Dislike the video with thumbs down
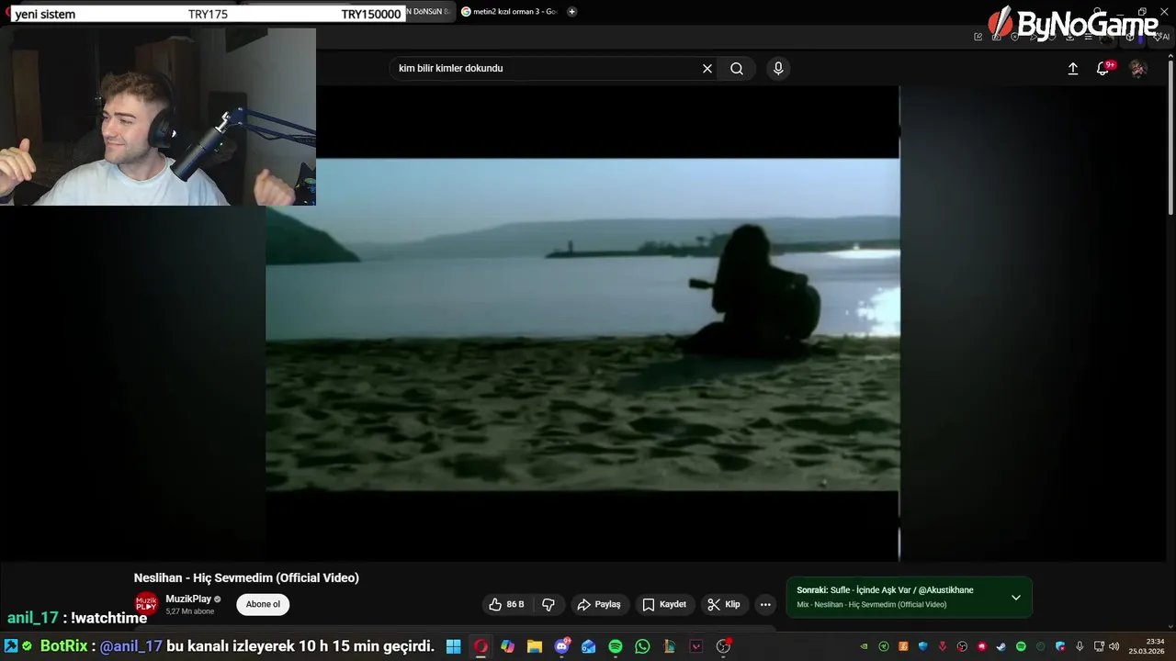The height and width of the screenshot is (661, 1176). tap(548, 604)
